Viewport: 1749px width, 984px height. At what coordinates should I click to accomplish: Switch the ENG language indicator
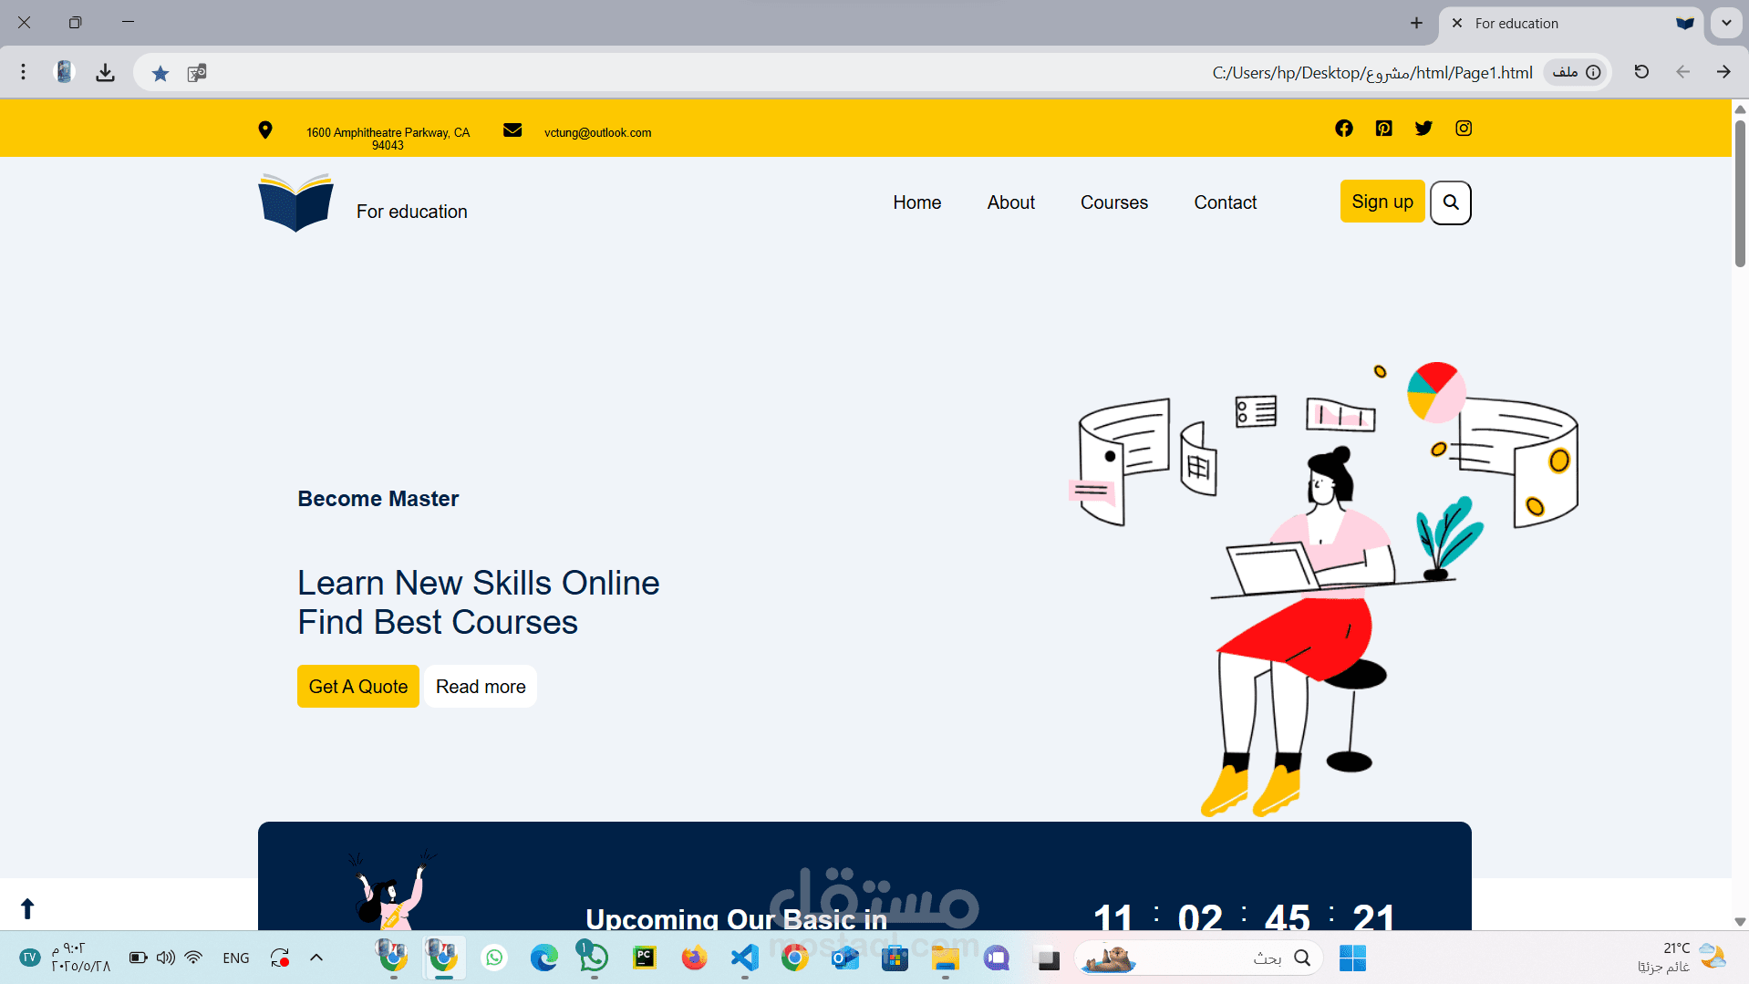tap(236, 958)
